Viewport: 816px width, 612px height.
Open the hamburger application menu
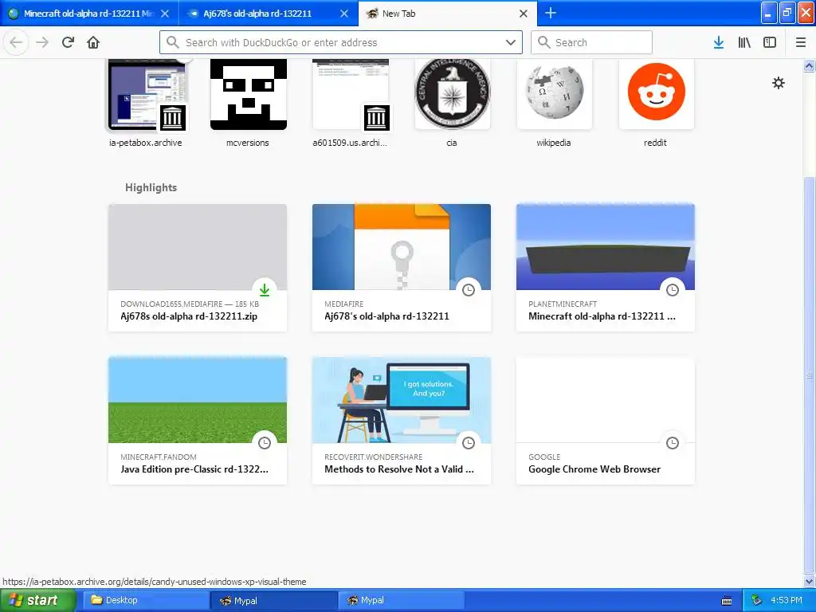800,42
